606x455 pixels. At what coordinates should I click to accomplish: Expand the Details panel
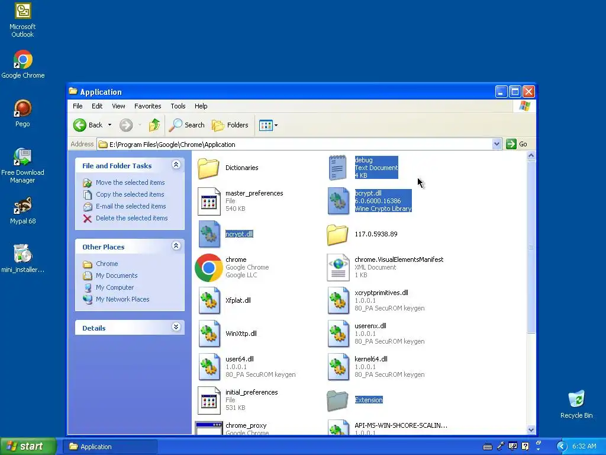[x=176, y=327]
